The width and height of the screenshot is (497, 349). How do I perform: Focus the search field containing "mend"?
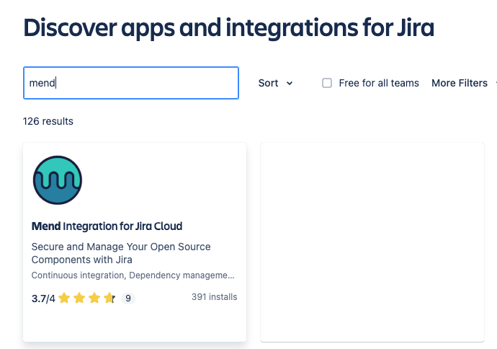[x=130, y=83]
